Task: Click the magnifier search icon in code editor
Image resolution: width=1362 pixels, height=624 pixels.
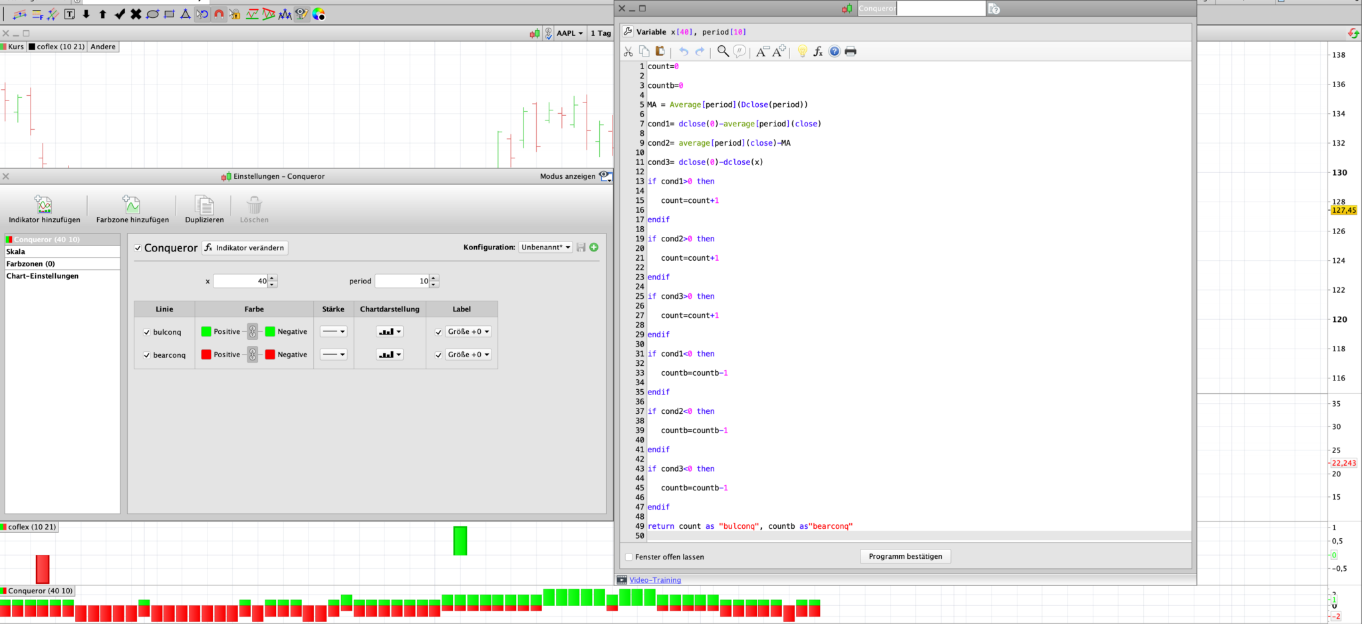Action: coord(723,51)
